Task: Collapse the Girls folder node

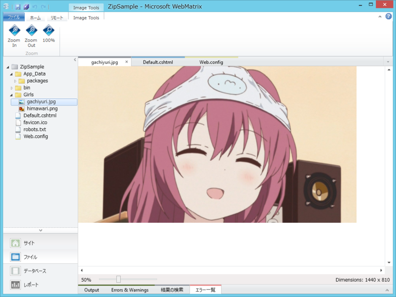Action: (x=11, y=95)
